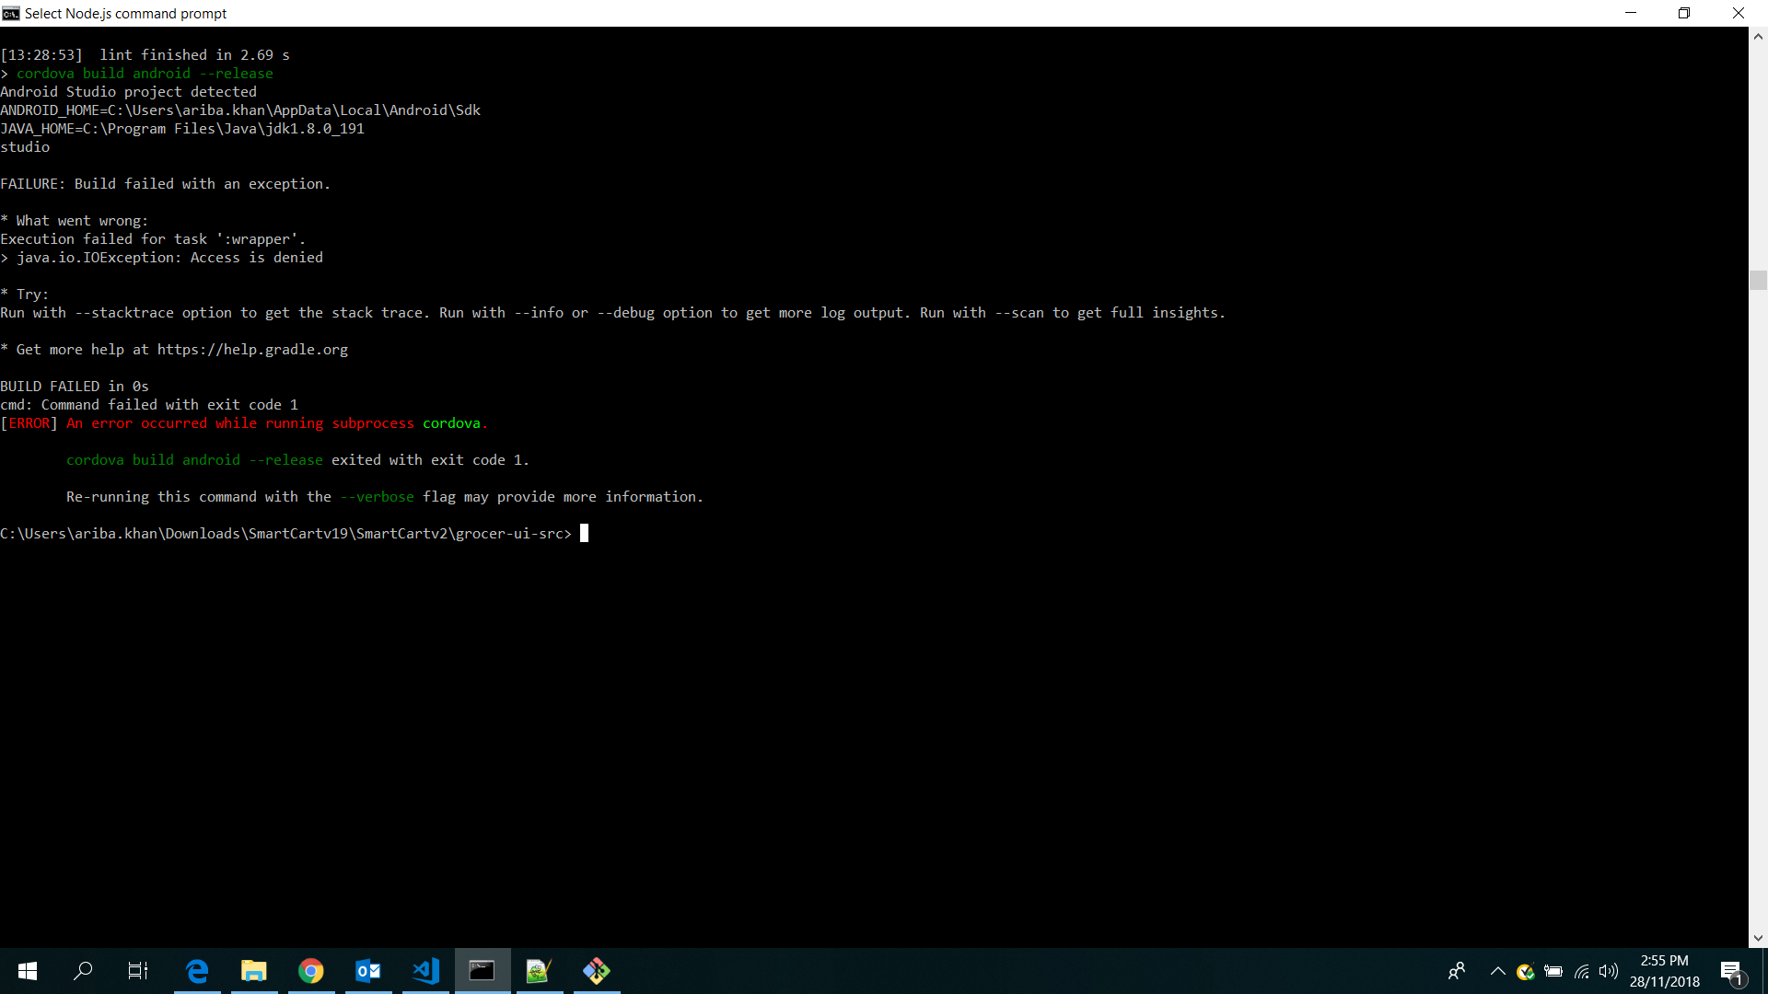Open the command prompt window icon menu
The width and height of the screenshot is (1768, 994).
pos(11,13)
